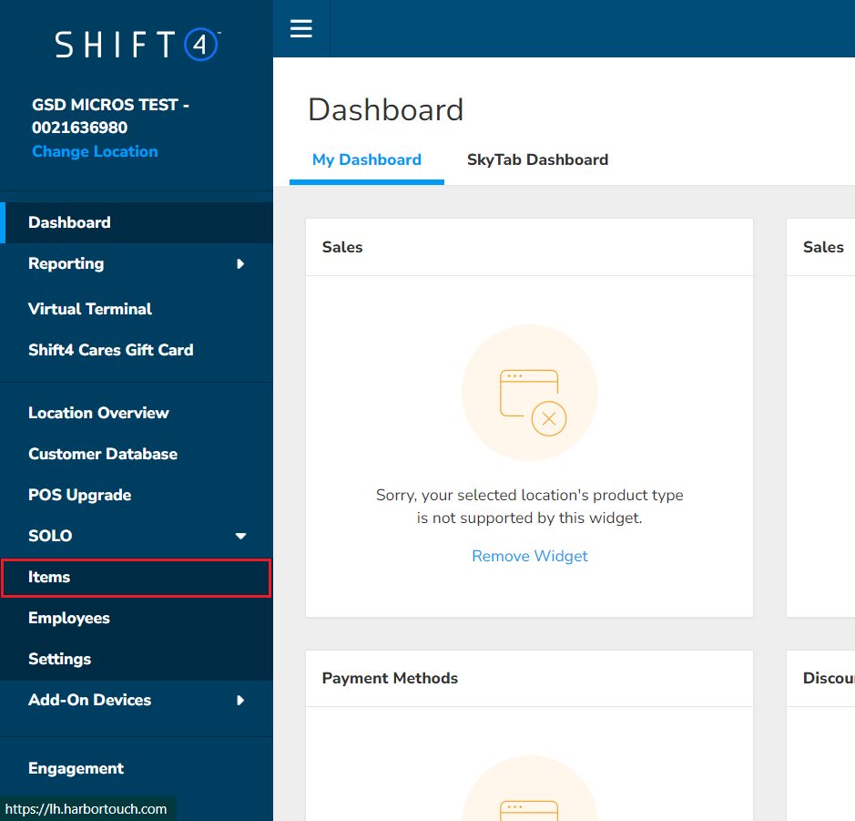Viewport: 855px width, 821px height.
Task: Click the Shift4 logo
Action: click(137, 44)
